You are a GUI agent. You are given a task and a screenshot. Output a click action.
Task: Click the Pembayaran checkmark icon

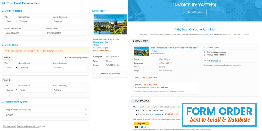[x=133, y=101]
